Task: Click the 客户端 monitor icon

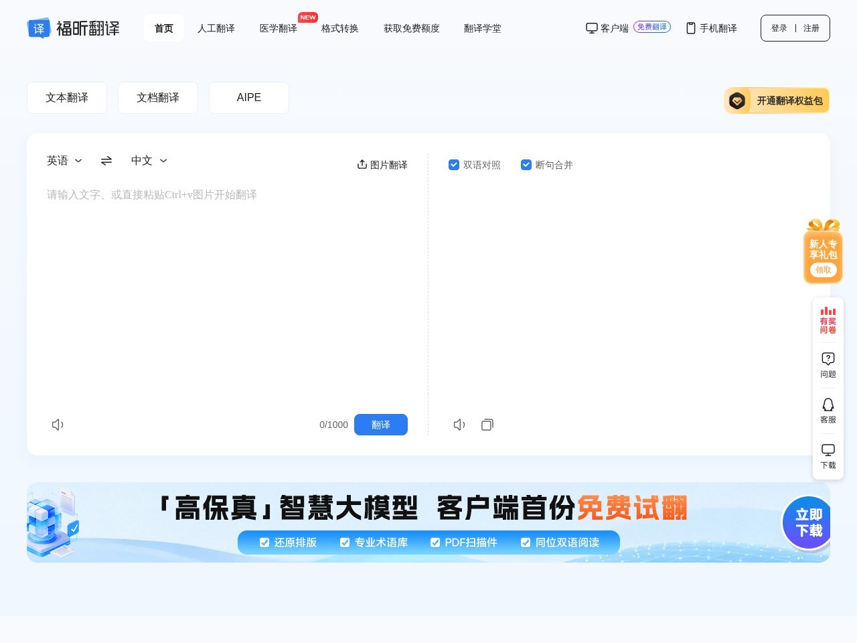Action: 592,28
